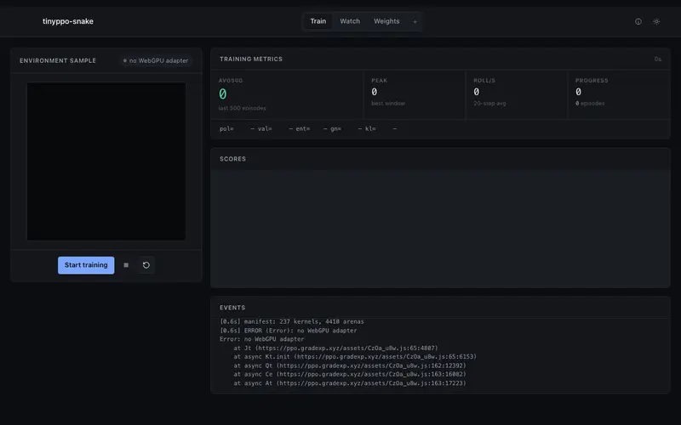Click the 'ERROR (Error): no WebGPU adapter' line
This screenshot has width=681, height=425.
point(289,331)
